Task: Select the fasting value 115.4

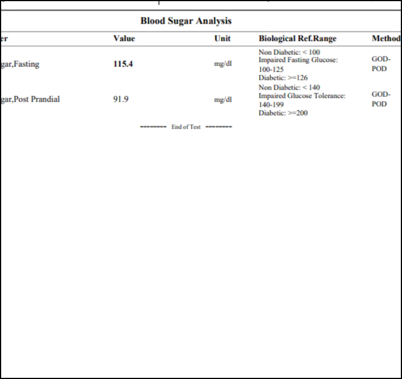Action: pos(123,64)
